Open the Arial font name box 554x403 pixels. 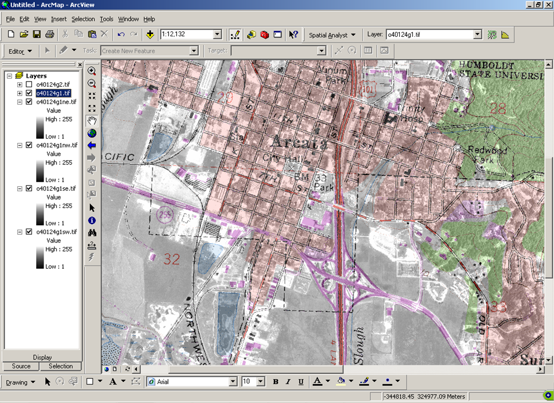(x=193, y=382)
